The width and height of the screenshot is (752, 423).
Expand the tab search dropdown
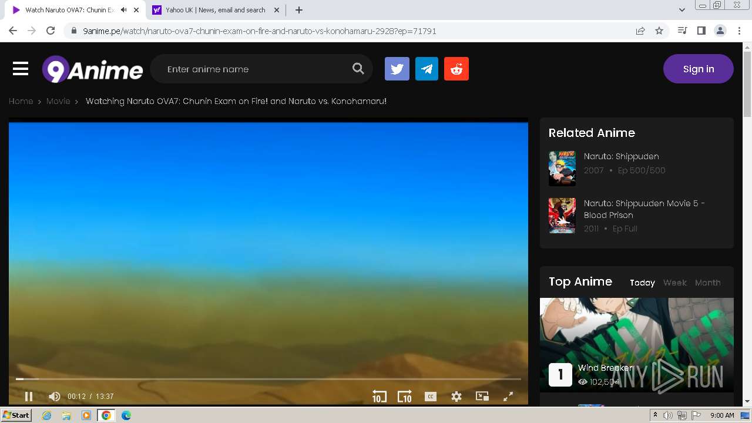click(682, 10)
